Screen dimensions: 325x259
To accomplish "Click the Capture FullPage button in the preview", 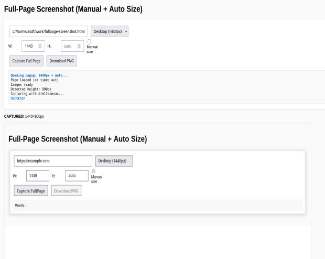I will click(31, 190).
